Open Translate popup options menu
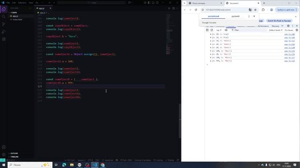300x168 pixels. 249,16
